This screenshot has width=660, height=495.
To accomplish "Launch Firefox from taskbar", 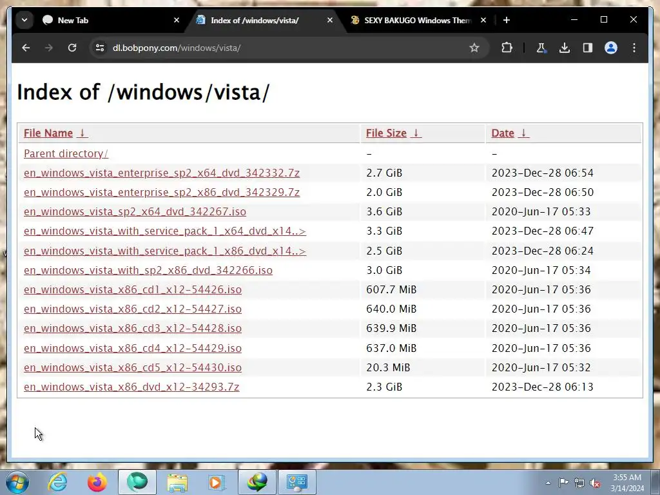I will point(97,482).
